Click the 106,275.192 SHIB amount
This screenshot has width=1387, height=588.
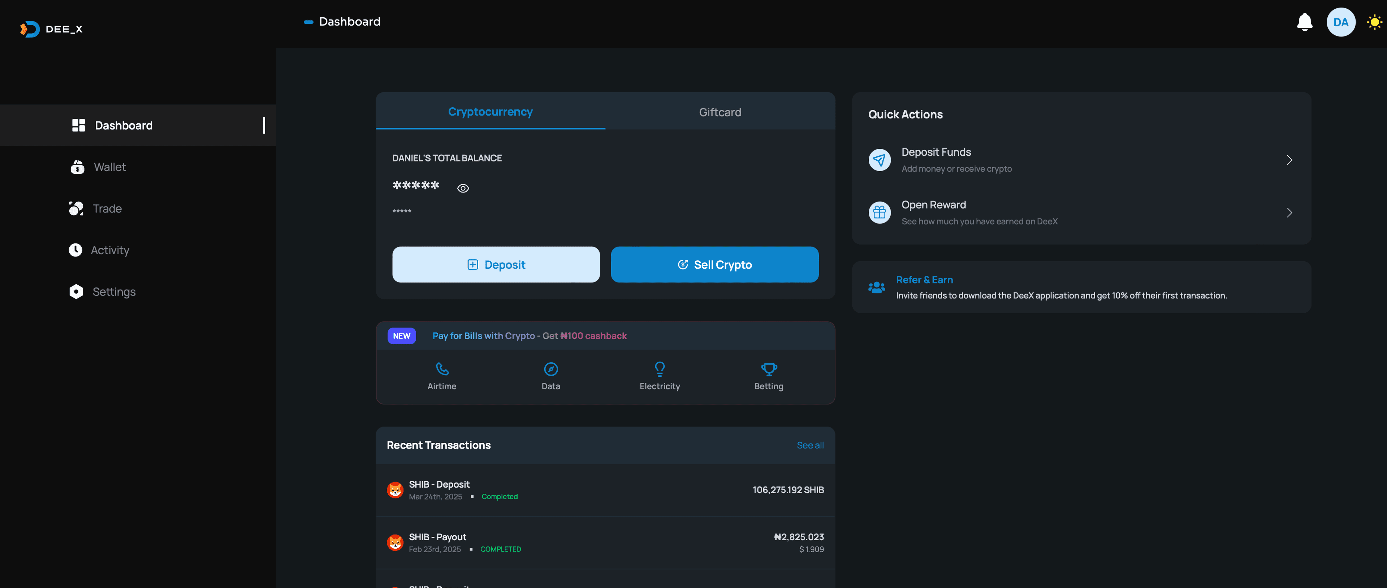click(788, 490)
